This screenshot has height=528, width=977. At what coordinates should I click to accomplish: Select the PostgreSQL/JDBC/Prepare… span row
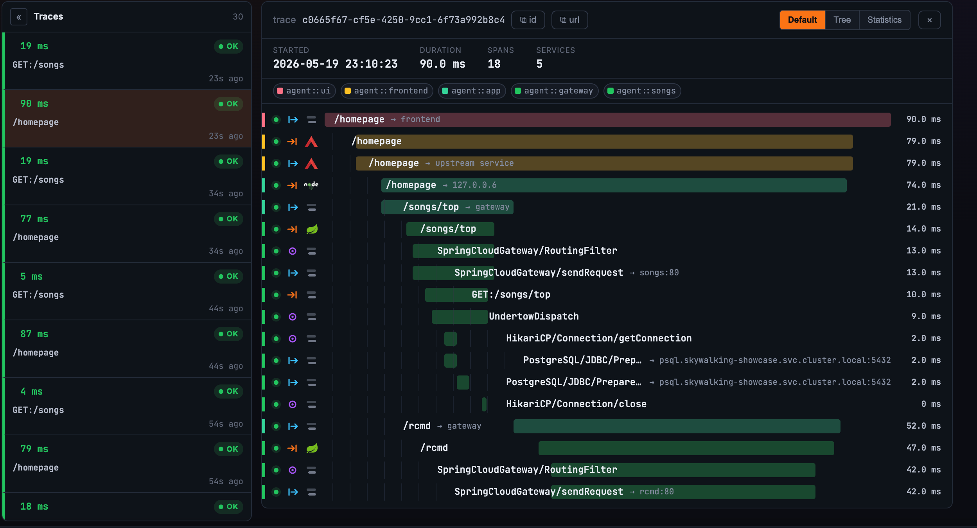(607, 383)
